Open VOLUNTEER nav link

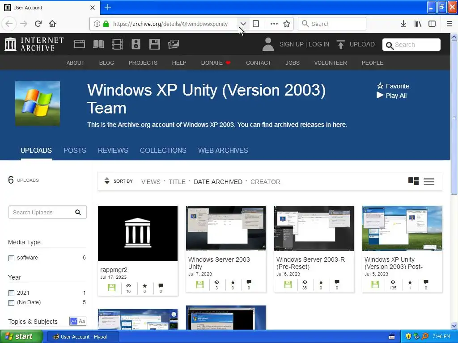tap(331, 63)
